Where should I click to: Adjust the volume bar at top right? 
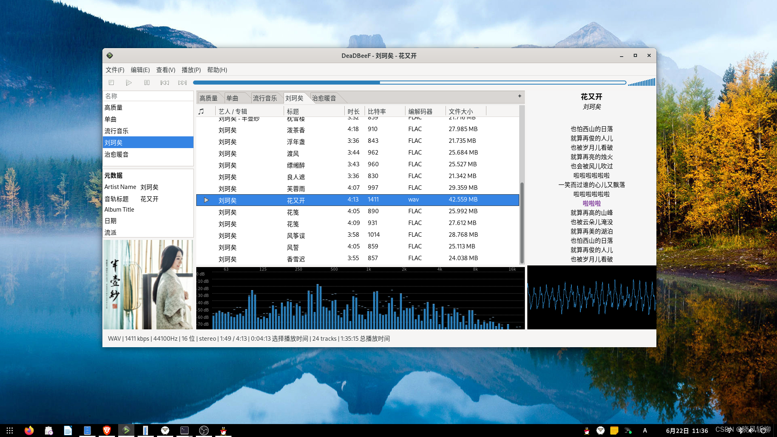coord(641,83)
